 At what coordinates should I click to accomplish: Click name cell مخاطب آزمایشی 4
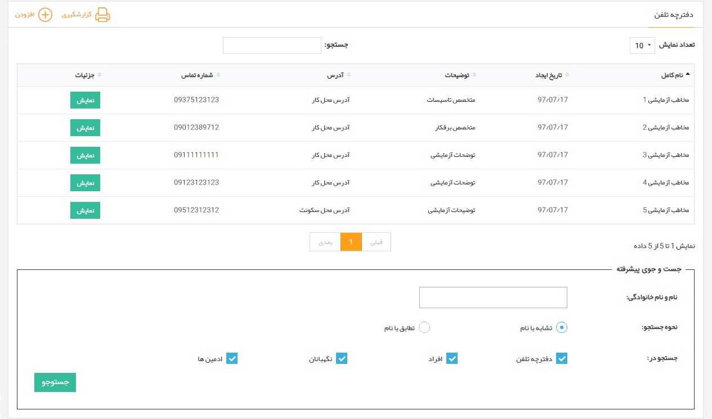point(666,183)
